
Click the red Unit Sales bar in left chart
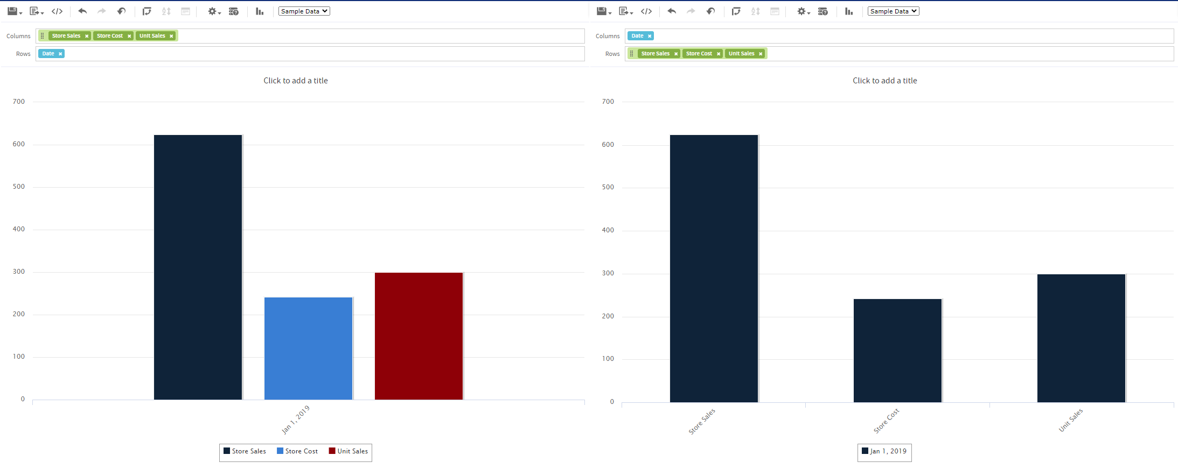click(419, 336)
